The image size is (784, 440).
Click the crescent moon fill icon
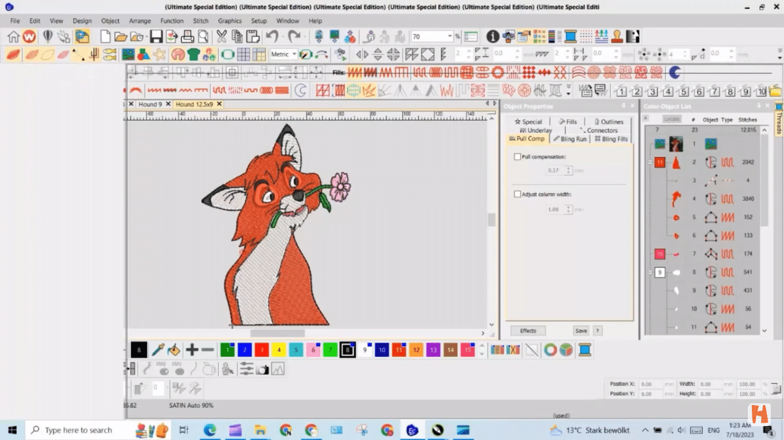(675, 73)
